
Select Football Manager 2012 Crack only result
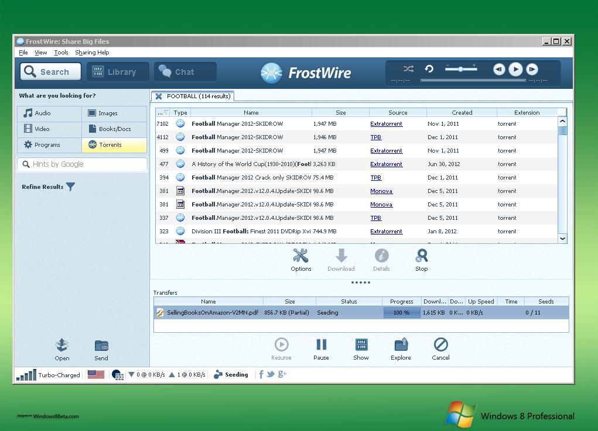(x=356, y=177)
